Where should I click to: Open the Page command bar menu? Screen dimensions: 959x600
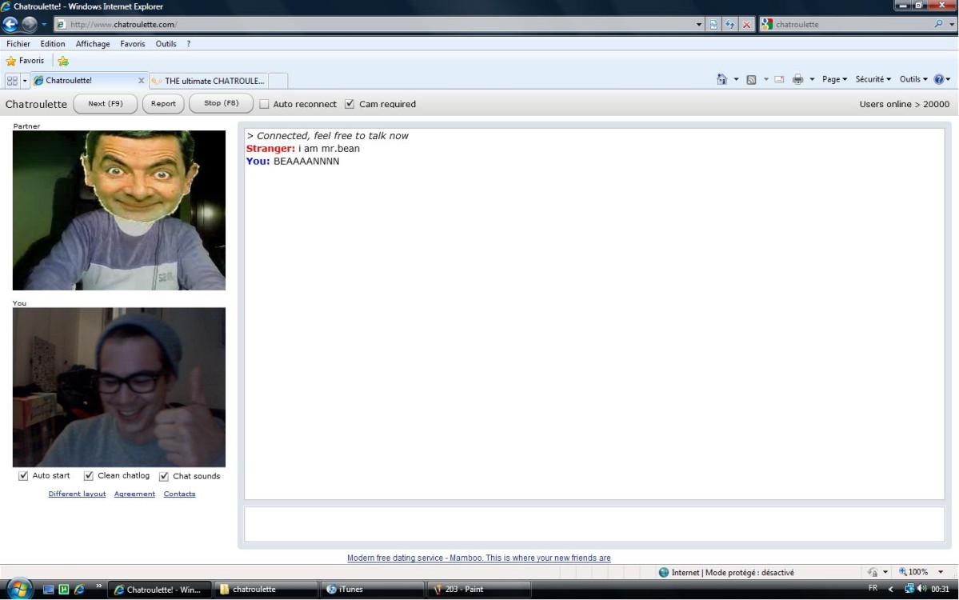[x=834, y=79]
